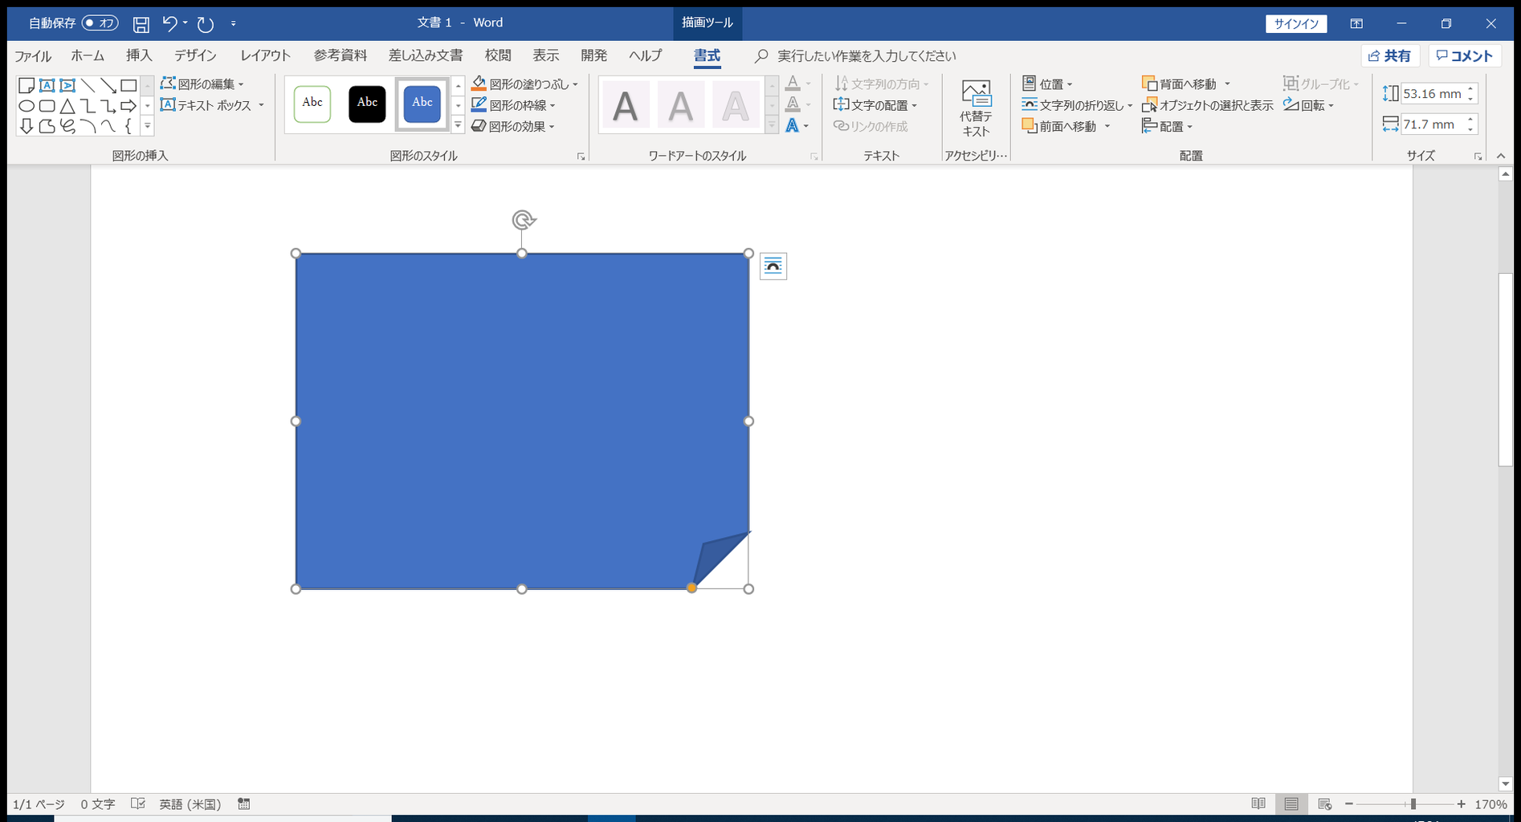Image resolution: width=1521 pixels, height=822 pixels.
Task: Click the macro recording status bar icon
Action: 244,804
